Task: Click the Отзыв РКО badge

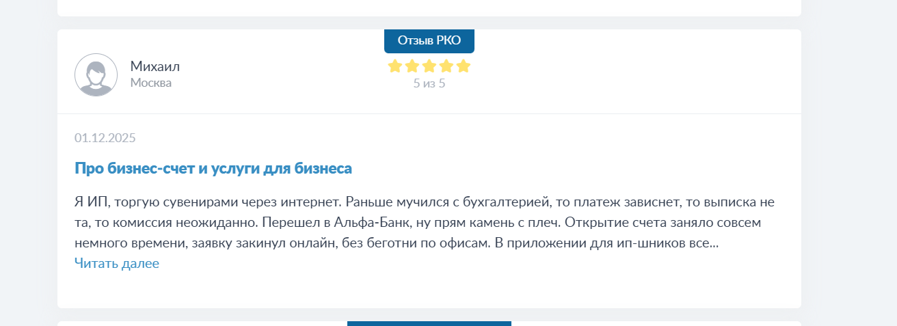Action: (x=429, y=40)
